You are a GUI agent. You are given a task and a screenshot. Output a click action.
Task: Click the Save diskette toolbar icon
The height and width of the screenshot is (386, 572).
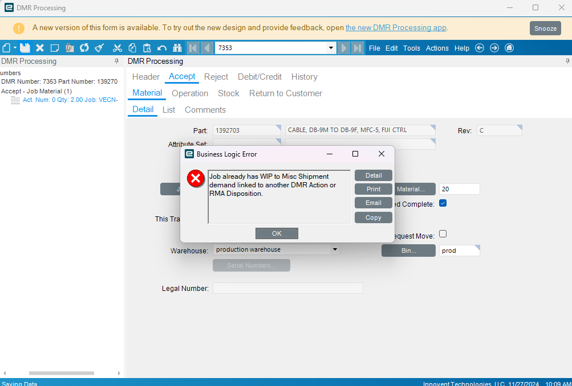click(x=25, y=48)
